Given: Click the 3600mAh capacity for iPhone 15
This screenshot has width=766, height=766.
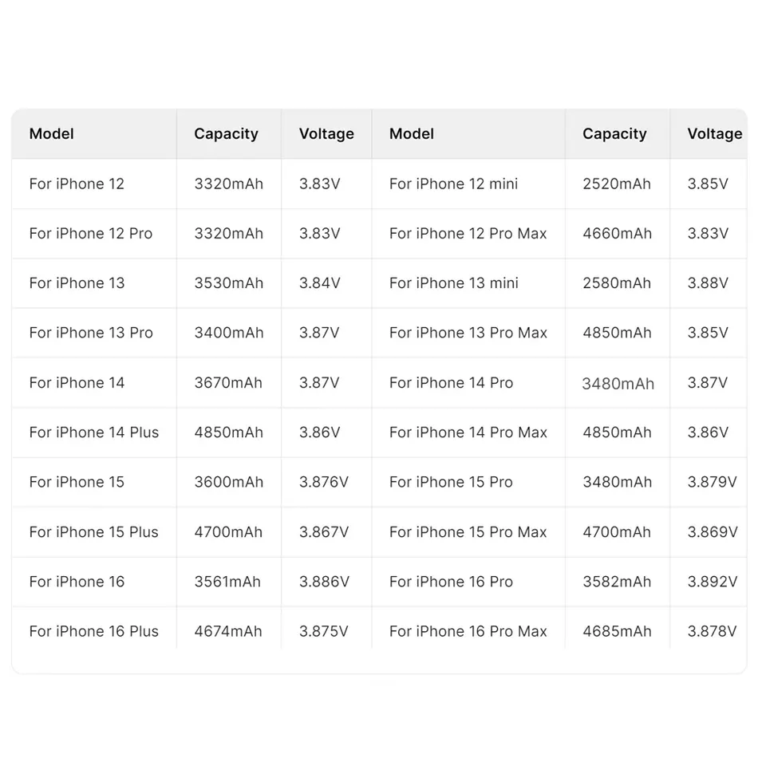Looking at the screenshot, I should (x=228, y=482).
